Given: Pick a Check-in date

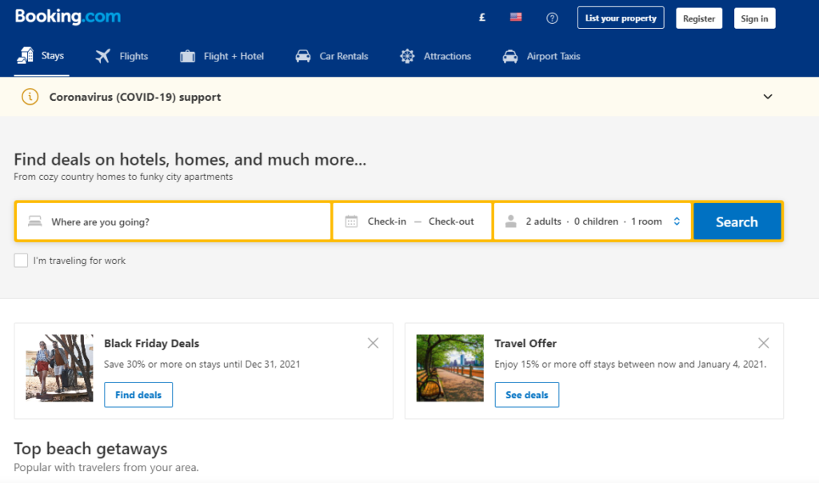Looking at the screenshot, I should click(386, 222).
